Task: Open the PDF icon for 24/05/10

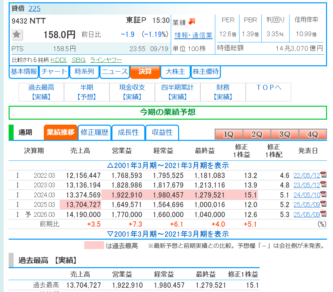Action: coord(323,195)
